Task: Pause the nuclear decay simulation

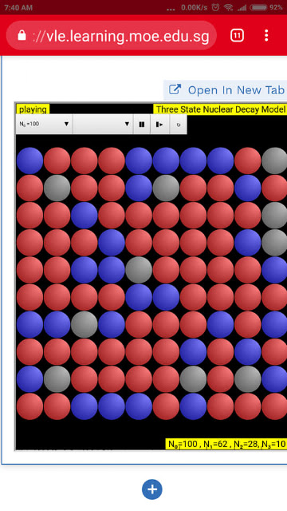Action: (x=142, y=125)
